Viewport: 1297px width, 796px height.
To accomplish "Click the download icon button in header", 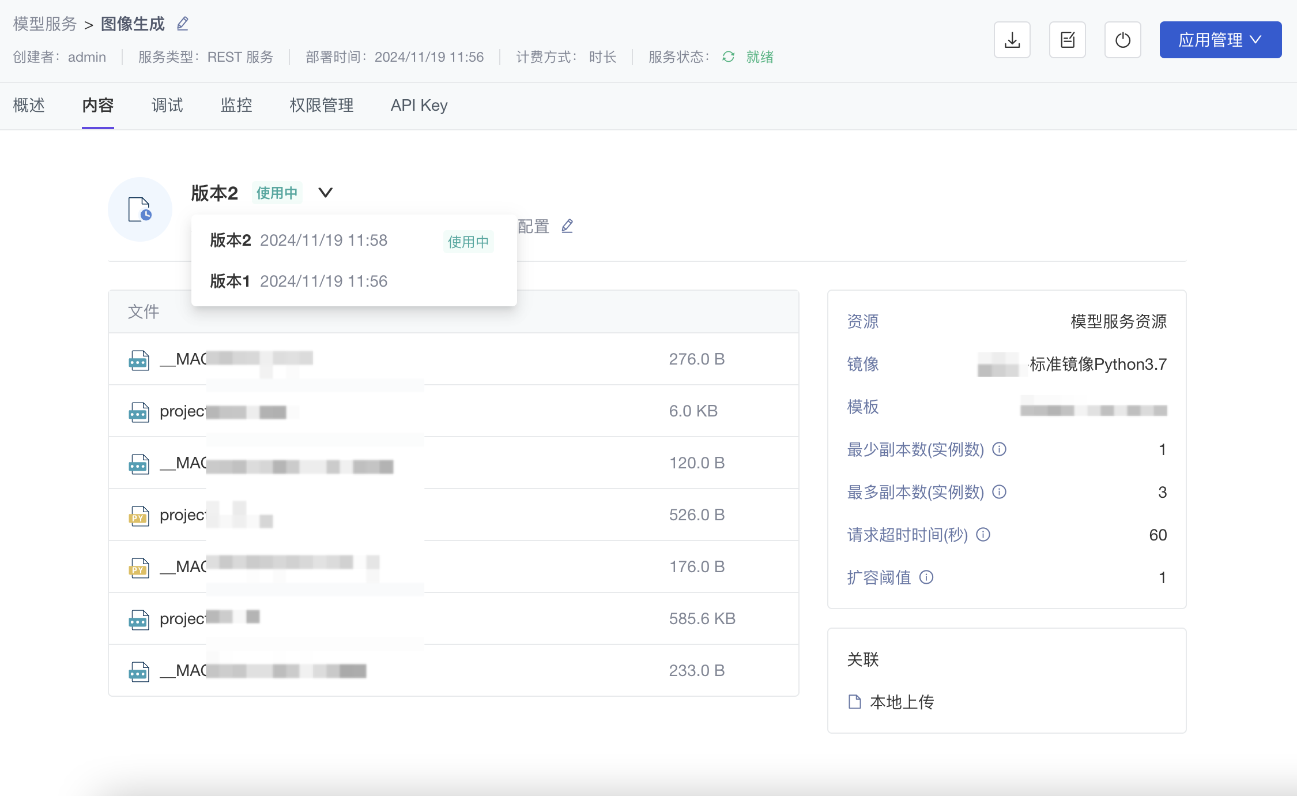I will coord(1012,40).
